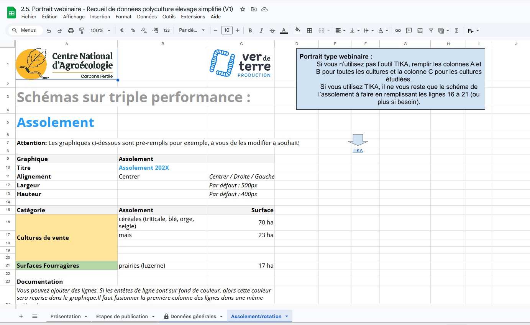530x325 pixels.
Task: Click the font size input field
Action: click(226, 31)
